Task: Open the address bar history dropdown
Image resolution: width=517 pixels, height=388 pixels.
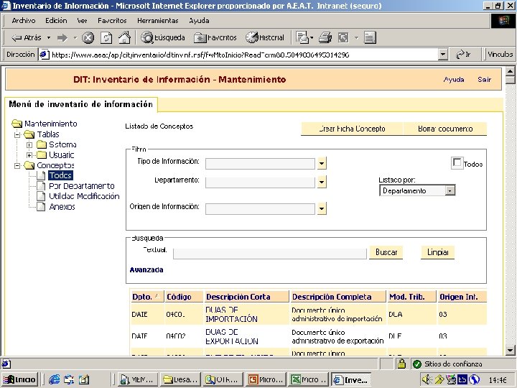Action: pyautogui.click(x=443, y=55)
